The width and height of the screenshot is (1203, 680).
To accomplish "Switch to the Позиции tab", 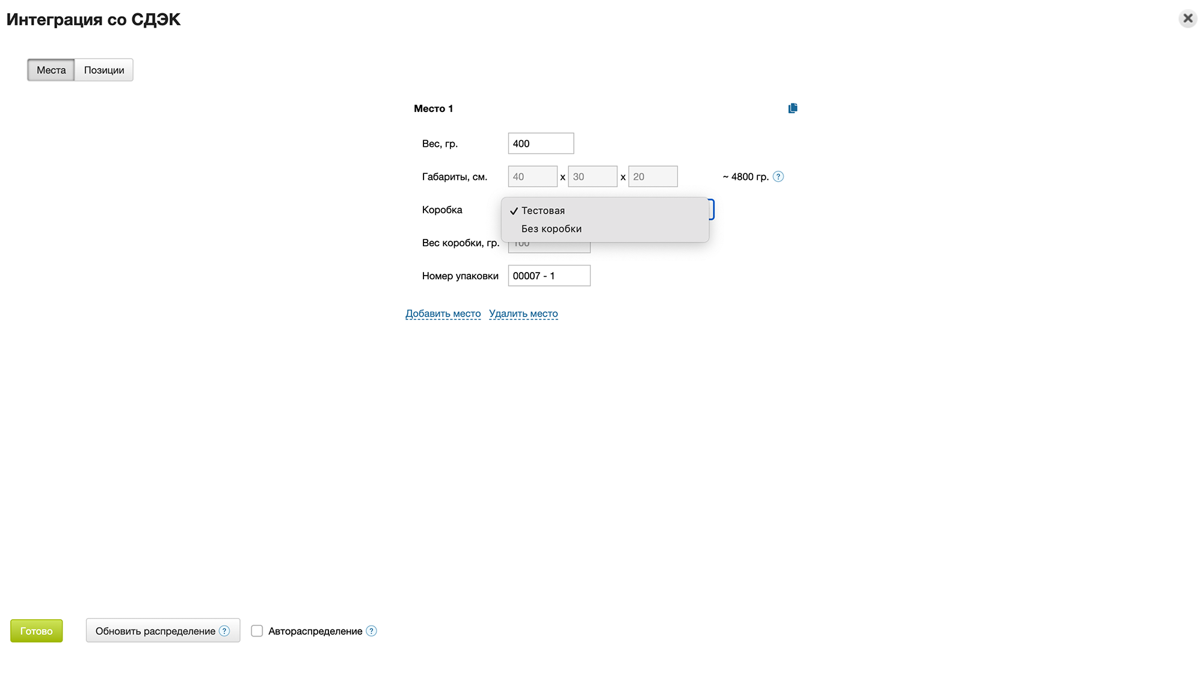I will pyautogui.click(x=104, y=70).
